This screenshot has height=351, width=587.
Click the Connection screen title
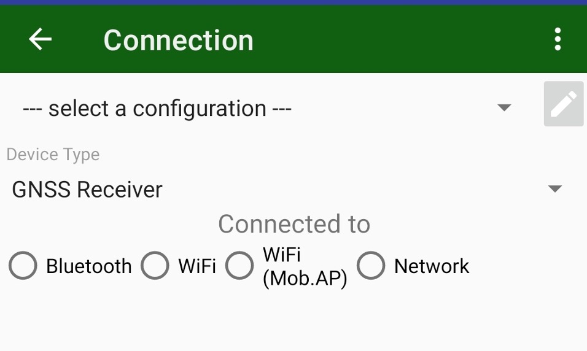coord(179,40)
